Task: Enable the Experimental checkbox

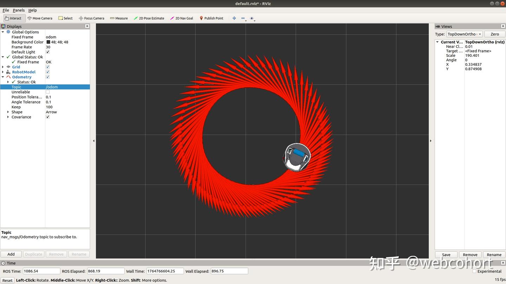Action: point(474,271)
